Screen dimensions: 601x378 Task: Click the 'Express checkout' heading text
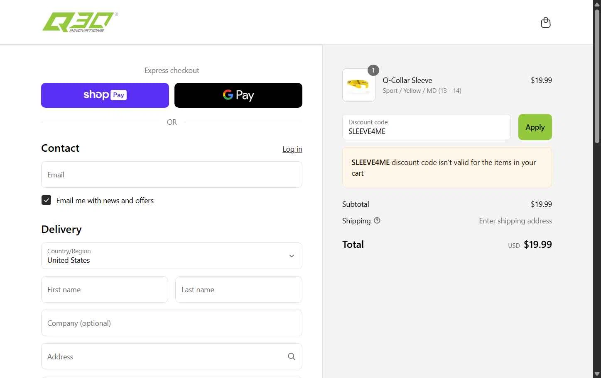[x=172, y=70]
